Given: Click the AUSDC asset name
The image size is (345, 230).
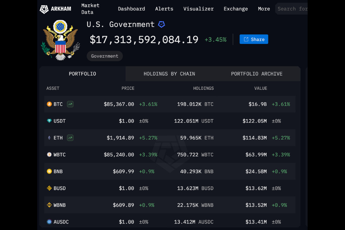Looking at the screenshot, I should 61,222.
